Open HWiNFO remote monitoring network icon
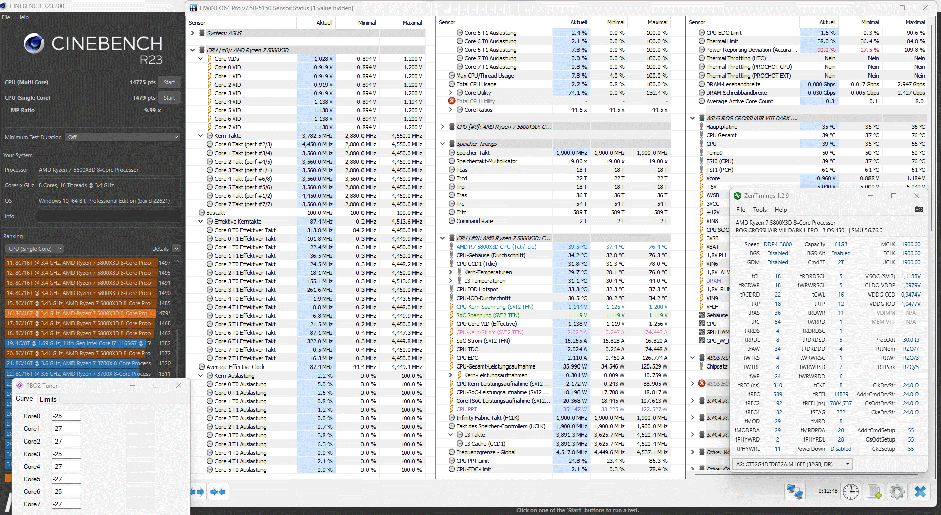 pos(795,491)
